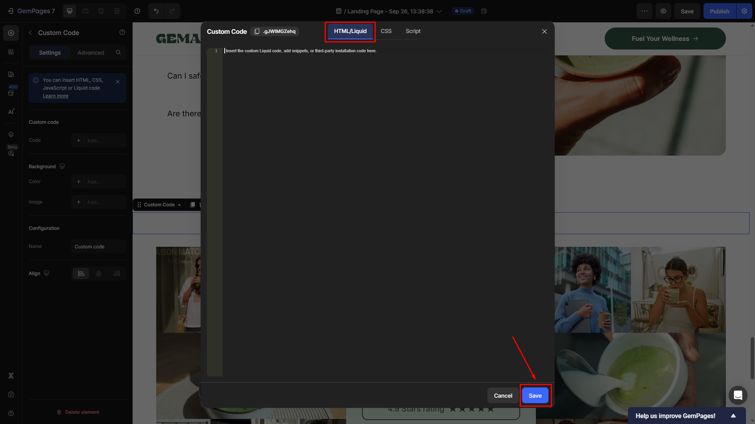Open the add elements plus icon
Screen dimensions: 755x424
pyautogui.click(x=11, y=33)
